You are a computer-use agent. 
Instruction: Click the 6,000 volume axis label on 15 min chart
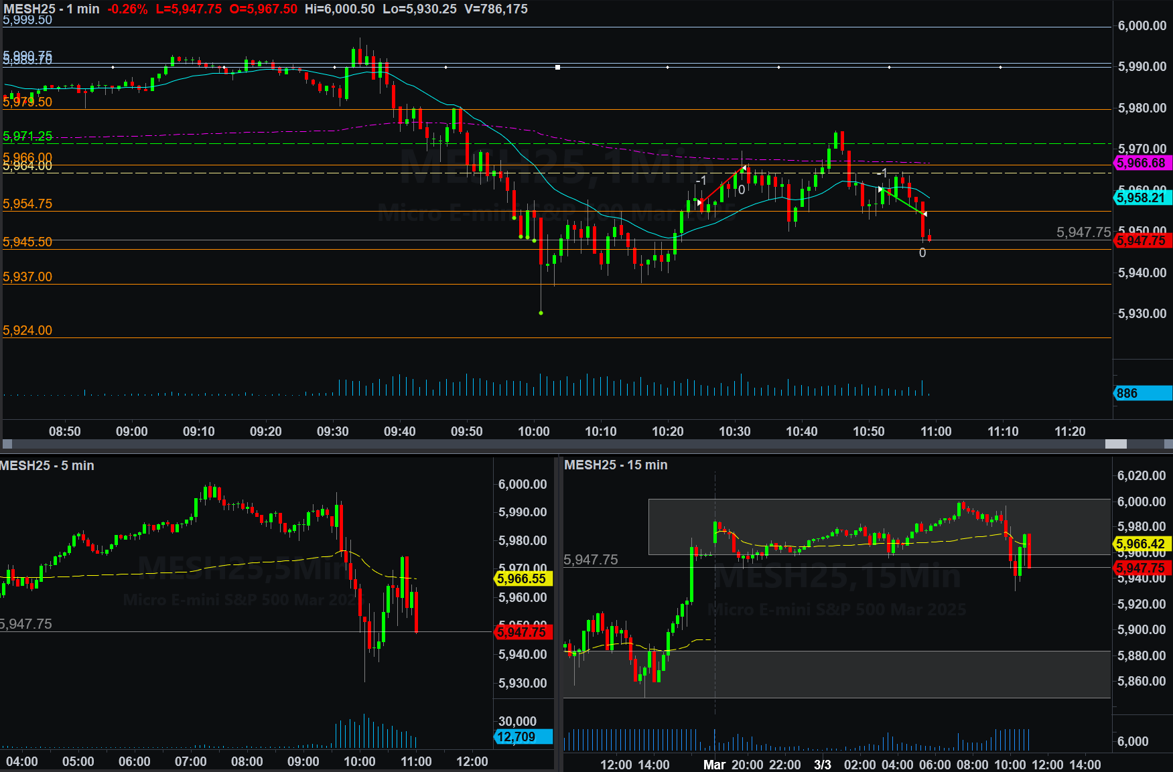click(x=1133, y=741)
